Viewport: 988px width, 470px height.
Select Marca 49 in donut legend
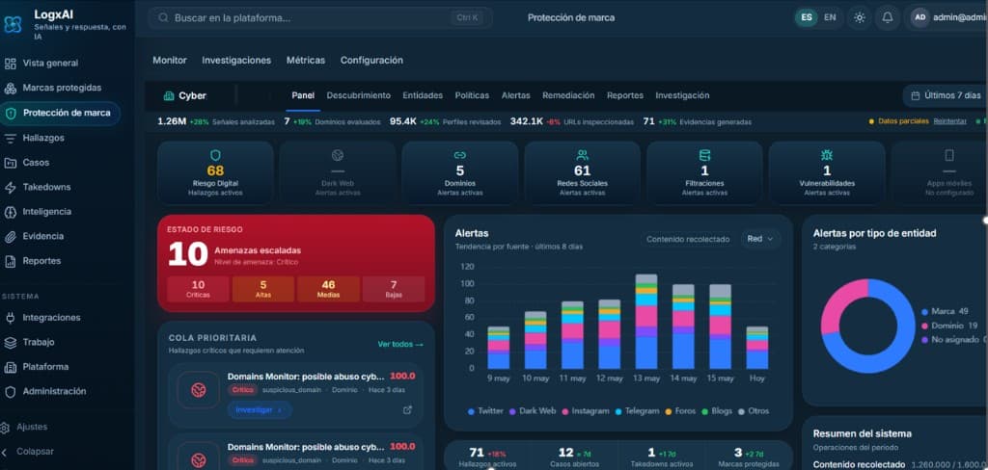tap(945, 311)
